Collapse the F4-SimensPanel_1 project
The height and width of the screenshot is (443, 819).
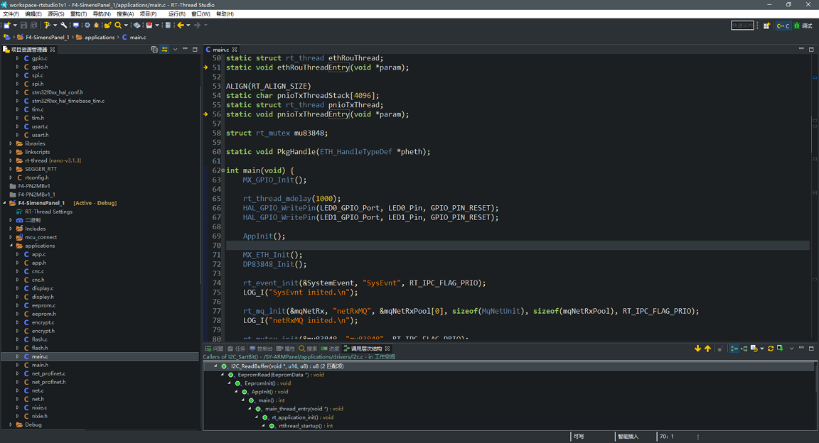coord(5,203)
